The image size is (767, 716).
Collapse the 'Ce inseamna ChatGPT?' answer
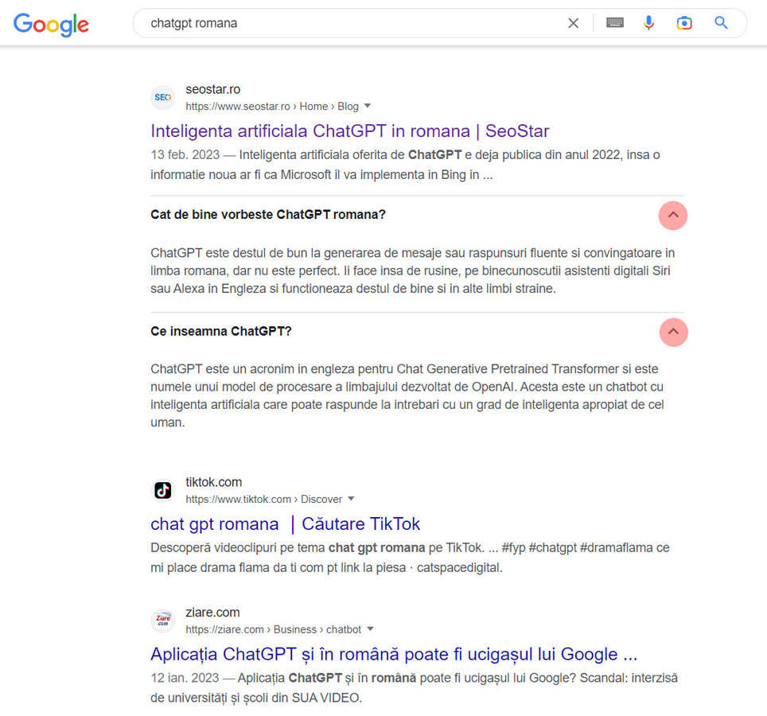coord(673,332)
